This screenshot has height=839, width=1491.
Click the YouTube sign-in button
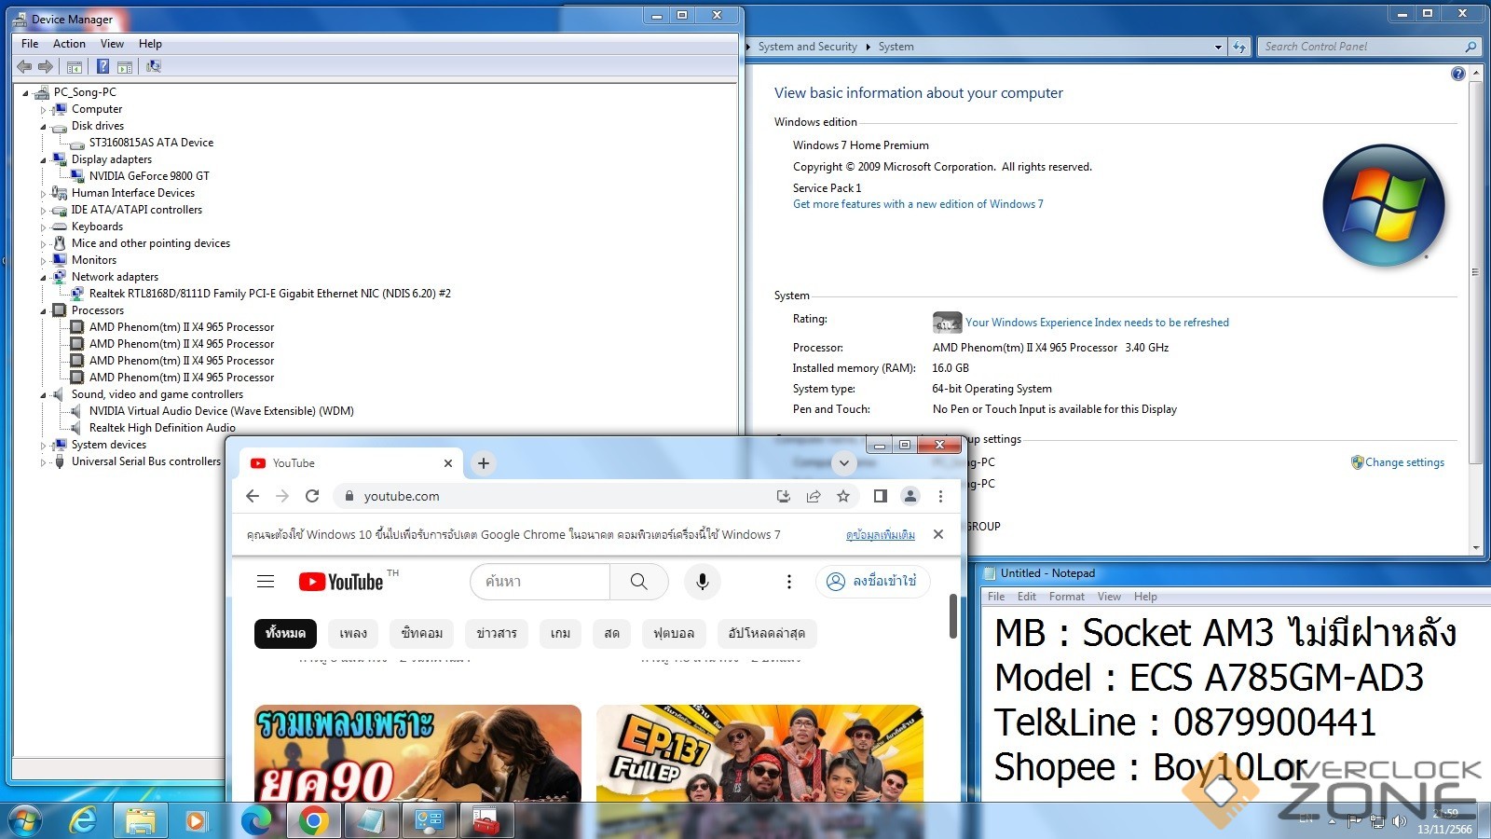tap(873, 582)
